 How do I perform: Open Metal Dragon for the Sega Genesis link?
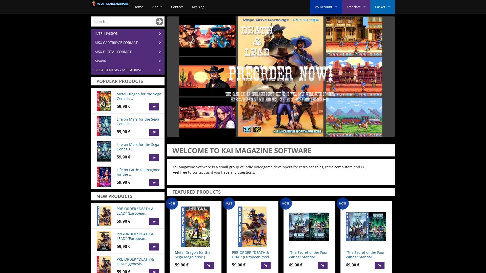click(x=139, y=96)
